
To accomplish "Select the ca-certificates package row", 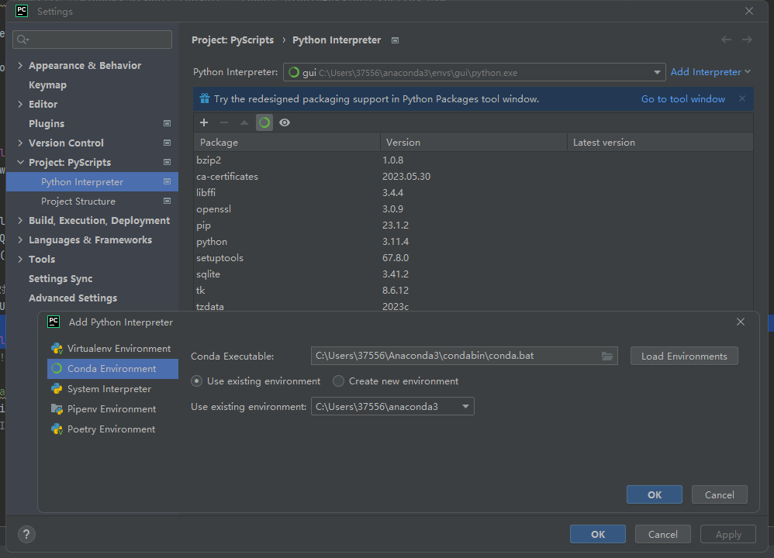I will pyautogui.click(x=473, y=176).
